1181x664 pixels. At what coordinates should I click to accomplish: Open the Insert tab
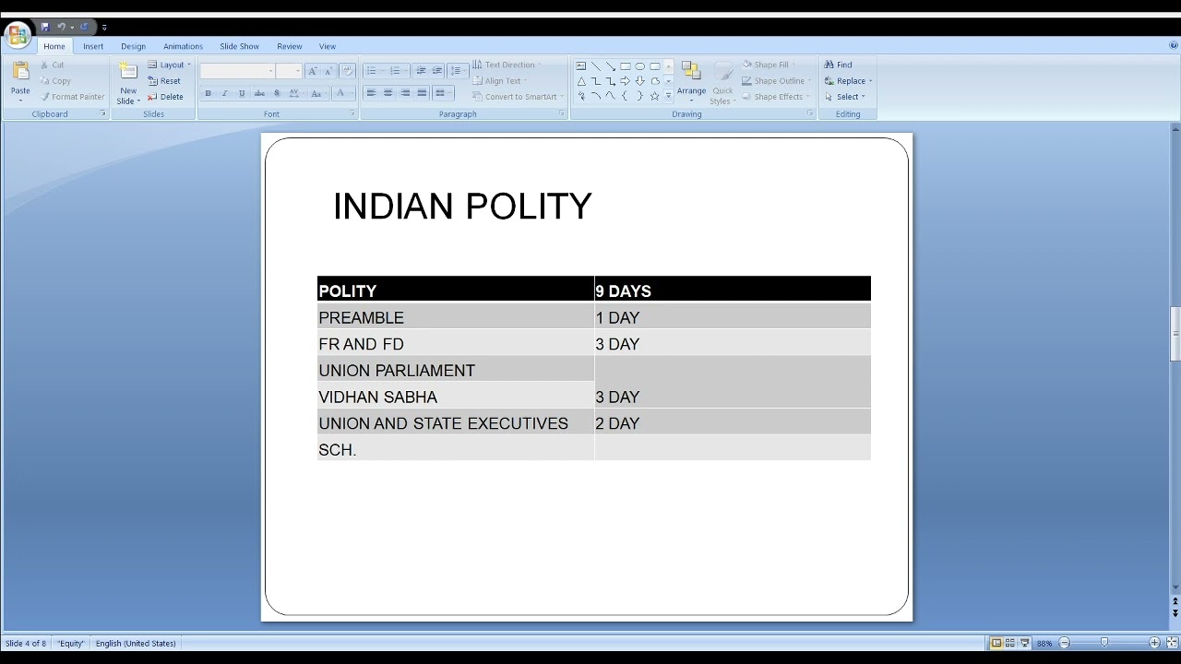(93, 46)
